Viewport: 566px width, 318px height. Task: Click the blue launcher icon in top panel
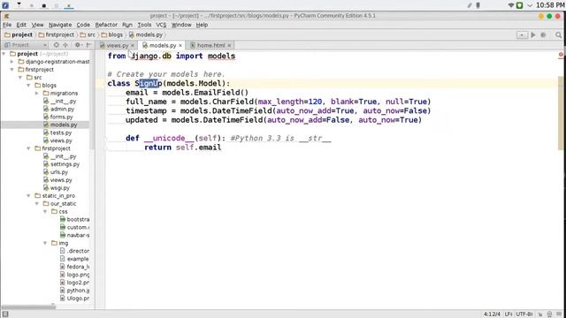pyautogui.click(x=5, y=5)
